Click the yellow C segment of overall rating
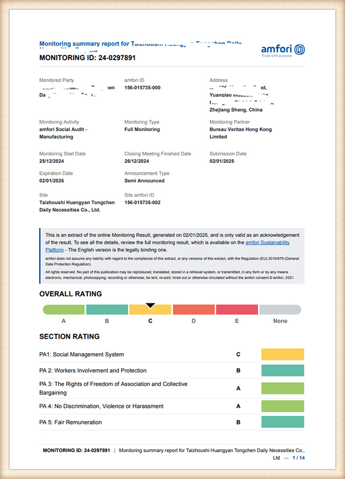 pyautogui.click(x=150, y=311)
